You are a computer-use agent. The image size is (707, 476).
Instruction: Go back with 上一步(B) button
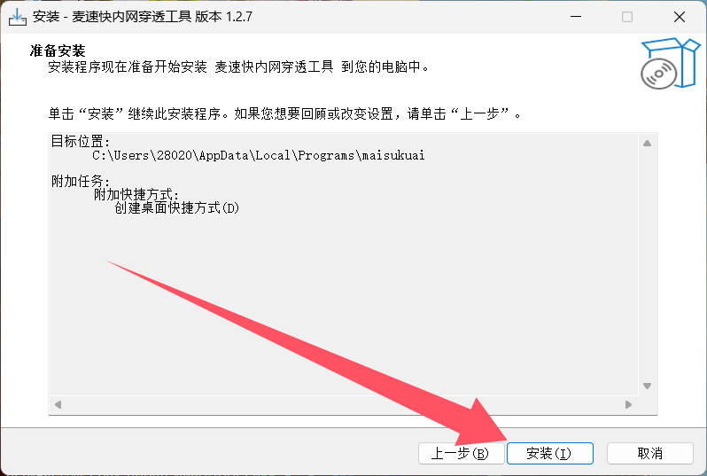[461, 453]
